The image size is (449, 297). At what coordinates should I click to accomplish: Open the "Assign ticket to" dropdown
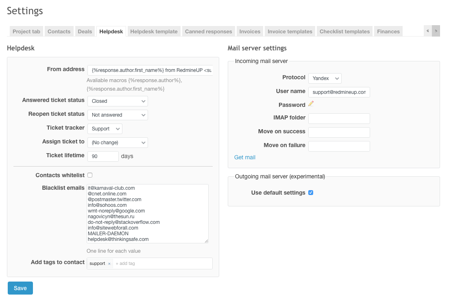118,142
